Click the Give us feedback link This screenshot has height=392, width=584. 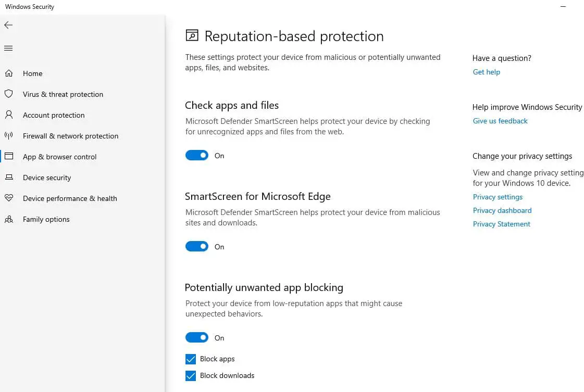500,121
